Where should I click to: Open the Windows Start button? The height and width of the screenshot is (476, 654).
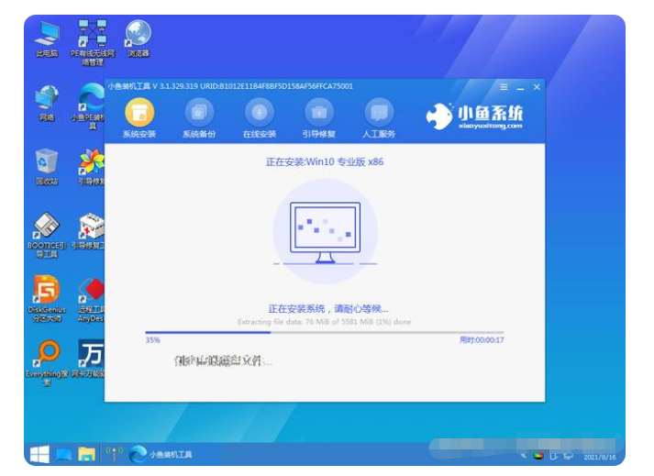(x=39, y=454)
